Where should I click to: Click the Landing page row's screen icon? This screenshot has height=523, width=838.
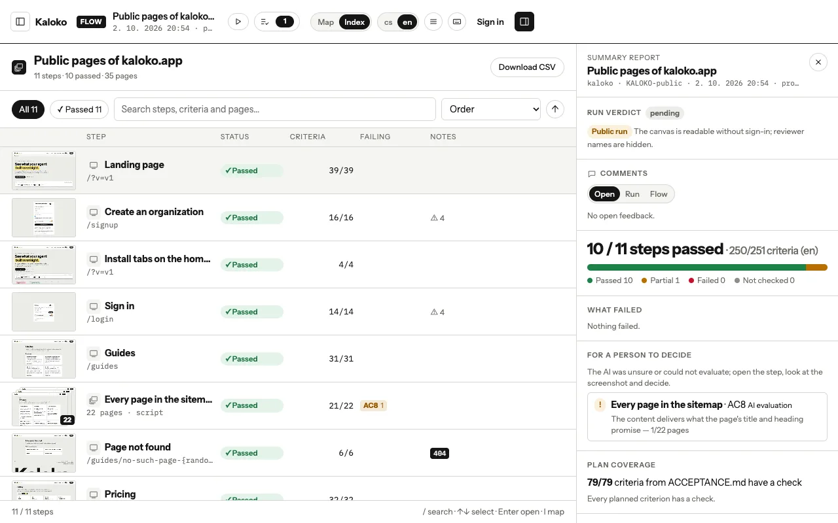[94, 165]
